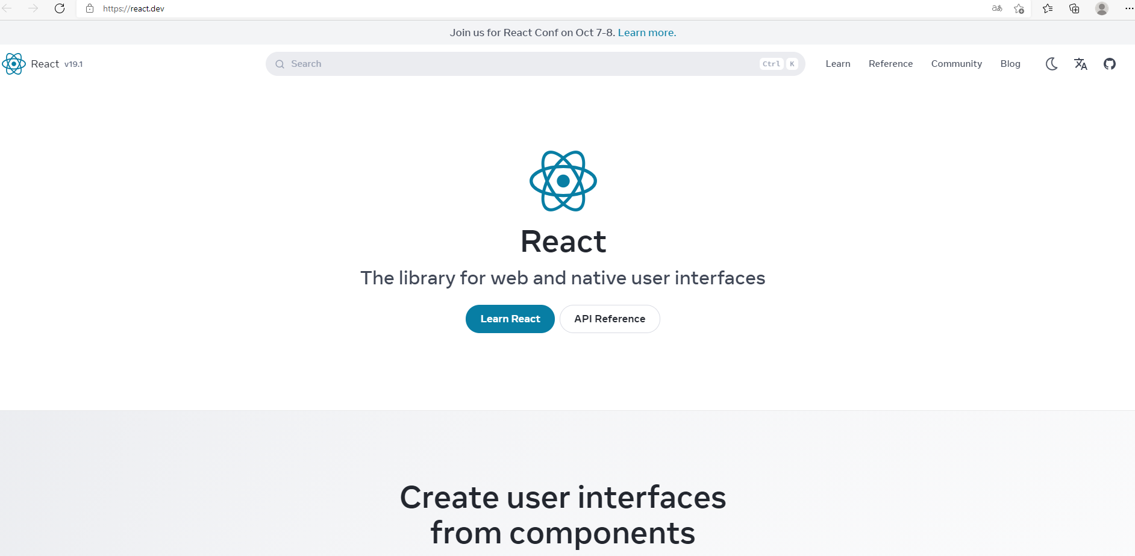
Task: Open the GitHub repository icon
Action: (x=1110, y=64)
